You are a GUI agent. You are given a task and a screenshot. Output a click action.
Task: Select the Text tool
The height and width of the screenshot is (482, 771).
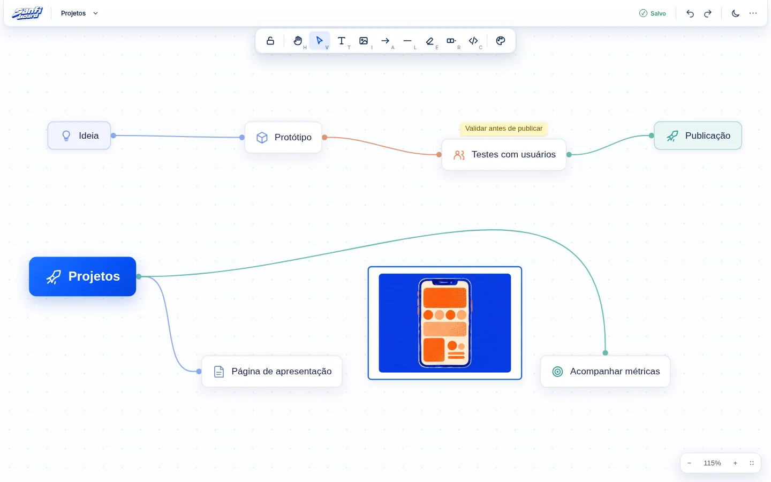point(342,41)
